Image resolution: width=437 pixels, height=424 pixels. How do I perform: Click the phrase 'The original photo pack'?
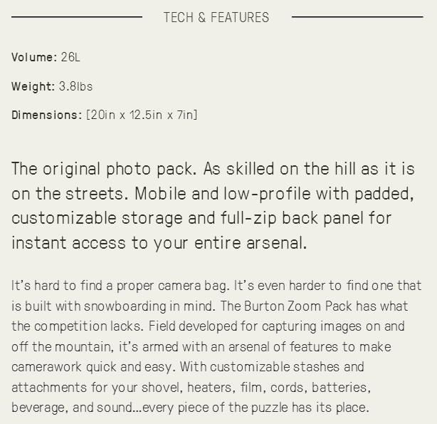102,169
